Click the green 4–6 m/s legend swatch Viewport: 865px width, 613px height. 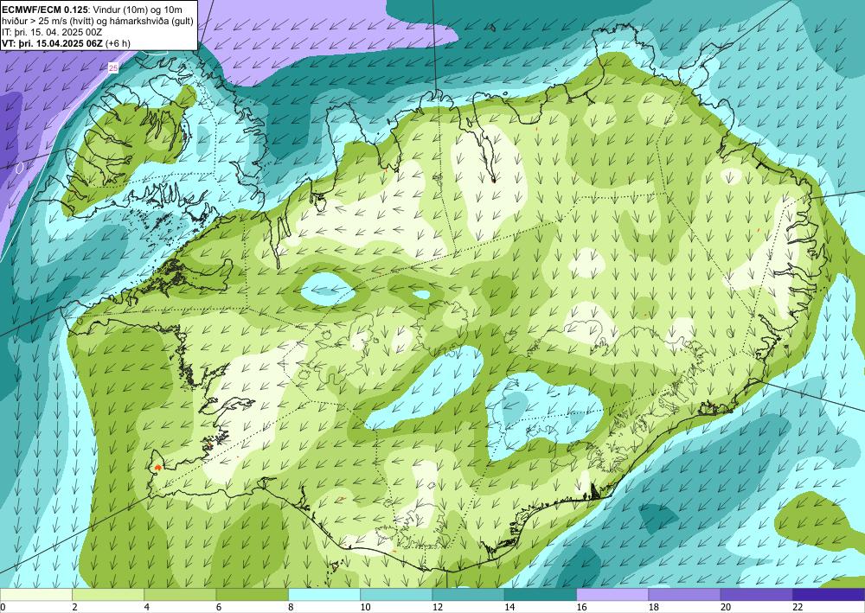click(x=180, y=594)
